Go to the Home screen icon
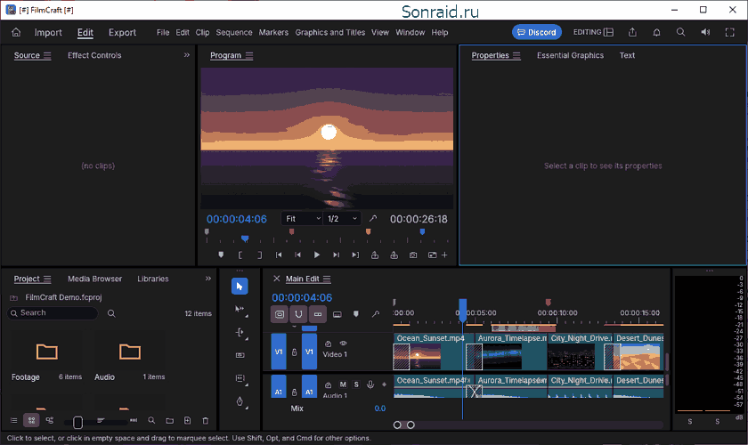 [16, 32]
